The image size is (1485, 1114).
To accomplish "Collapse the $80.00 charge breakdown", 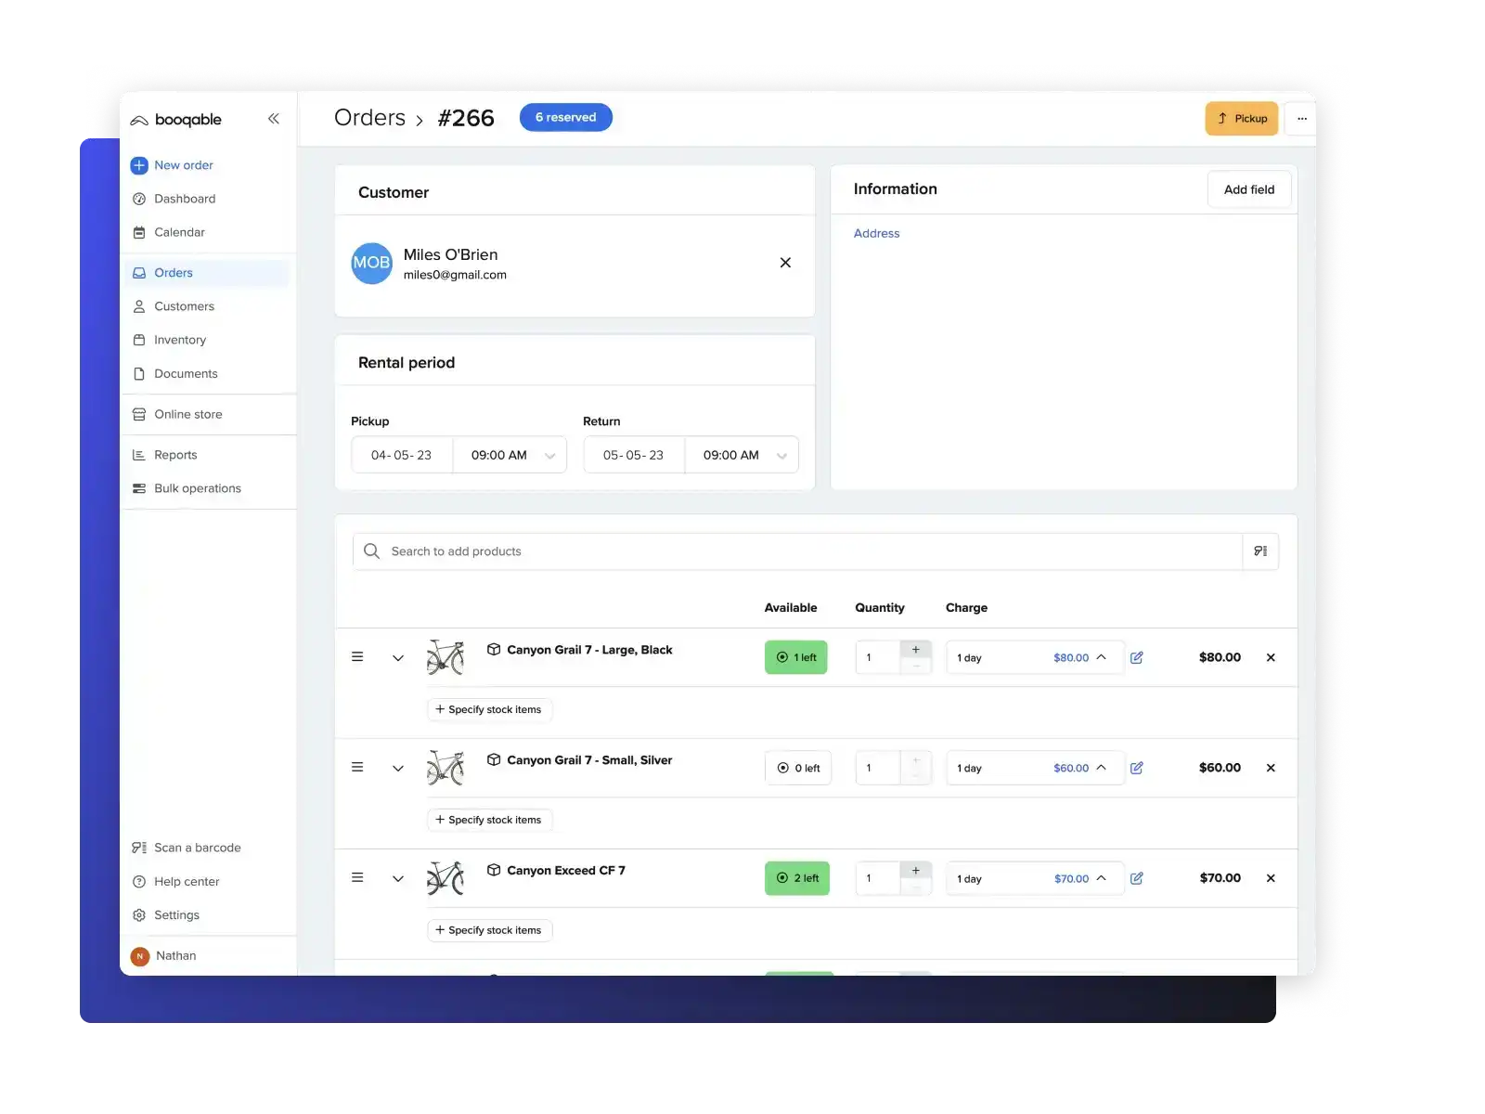I will [x=1101, y=657].
